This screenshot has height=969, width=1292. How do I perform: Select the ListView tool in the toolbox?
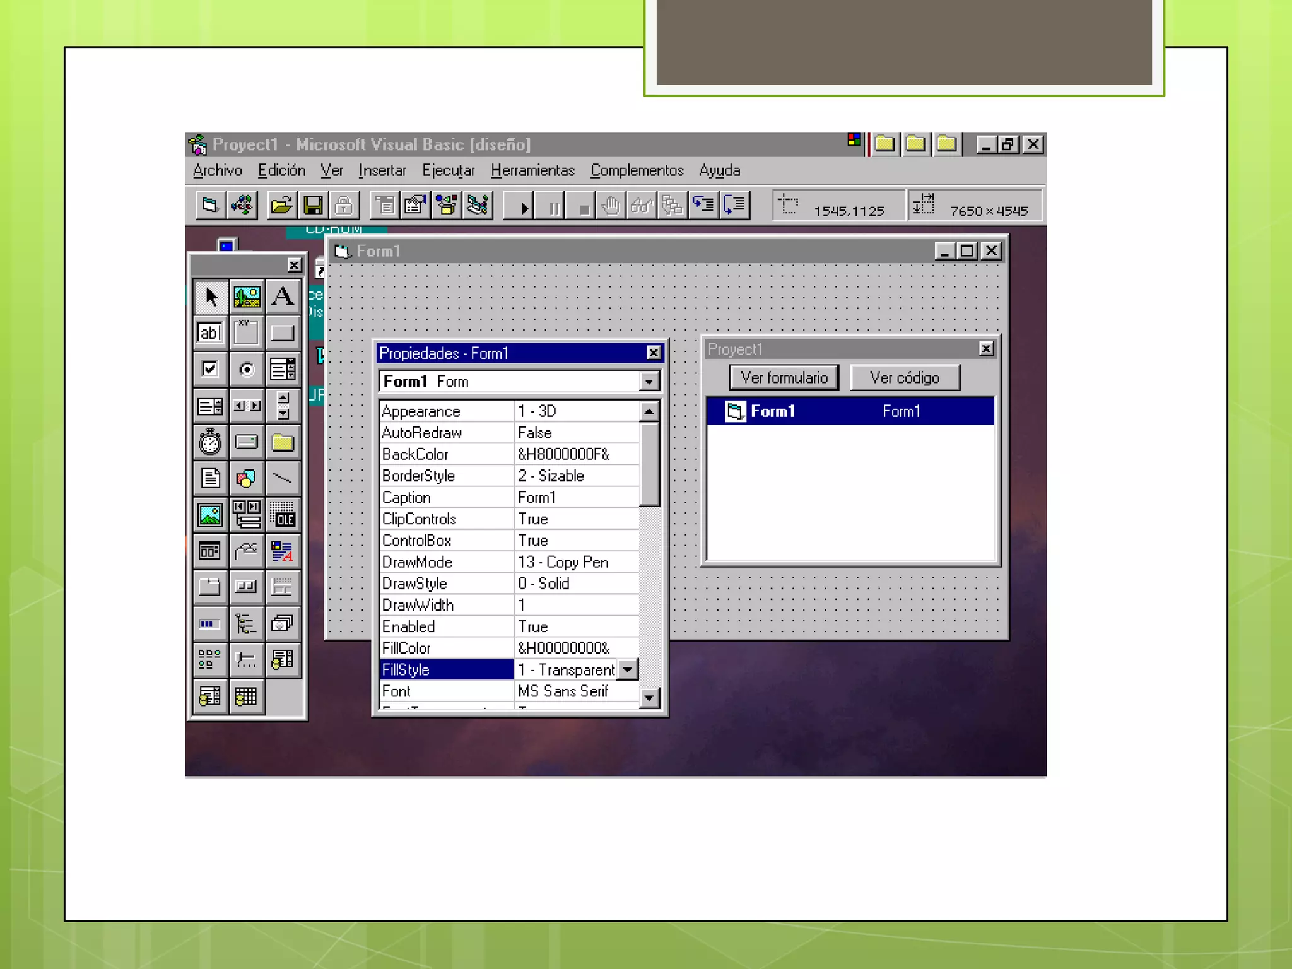tap(210, 660)
